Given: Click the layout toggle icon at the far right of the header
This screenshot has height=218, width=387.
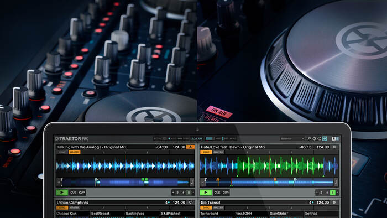Looking at the screenshot, I should tap(335, 139).
